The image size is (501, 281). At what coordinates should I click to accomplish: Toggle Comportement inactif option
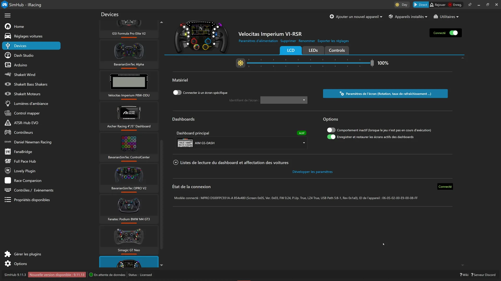[331, 130]
